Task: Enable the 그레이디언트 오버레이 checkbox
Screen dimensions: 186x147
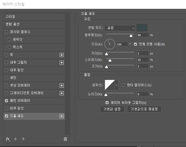Action: coord(6,93)
